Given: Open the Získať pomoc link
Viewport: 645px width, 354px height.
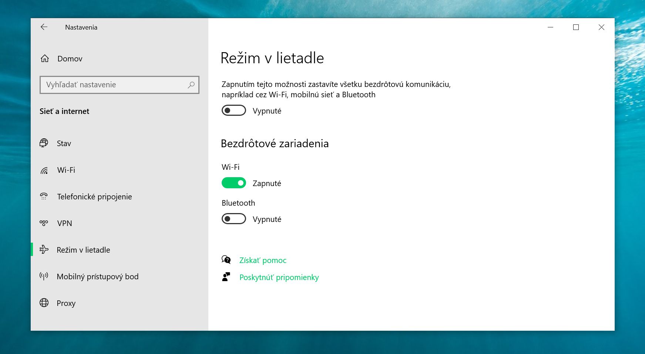Looking at the screenshot, I should pyautogui.click(x=263, y=260).
